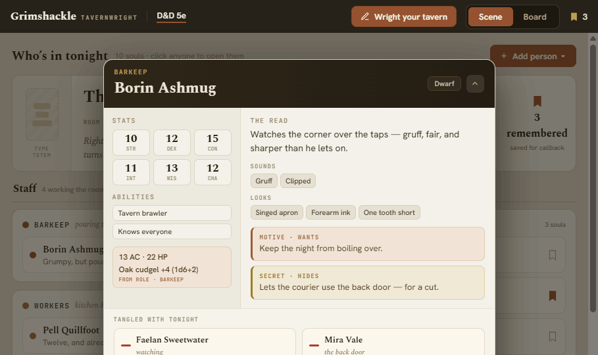
Task: Open Mira Vale tangled card
Action: point(393,342)
